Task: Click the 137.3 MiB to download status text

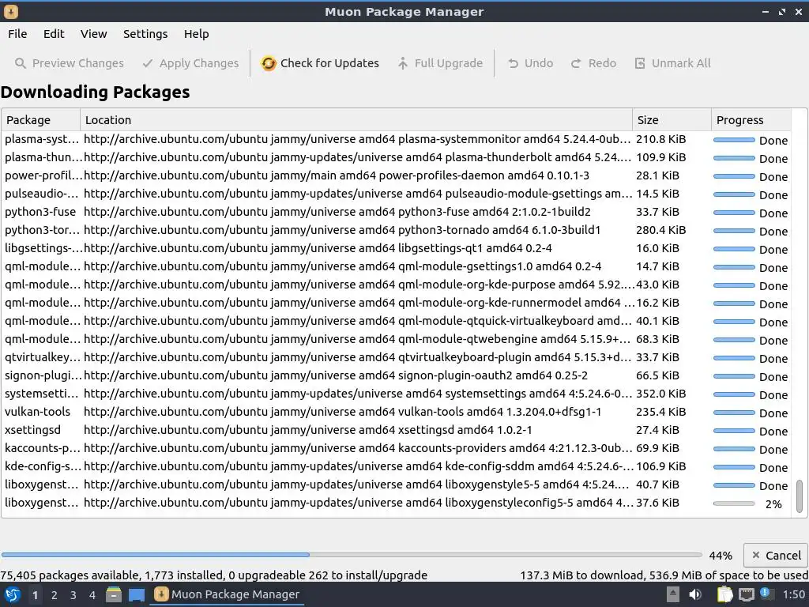Action: click(x=664, y=575)
